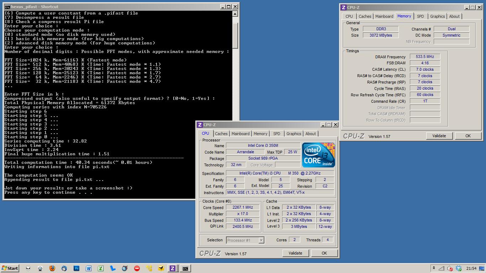Viewport: 486px width, 273px height.
Task: Click the Intel Core i3 logo
Action: click(318, 155)
